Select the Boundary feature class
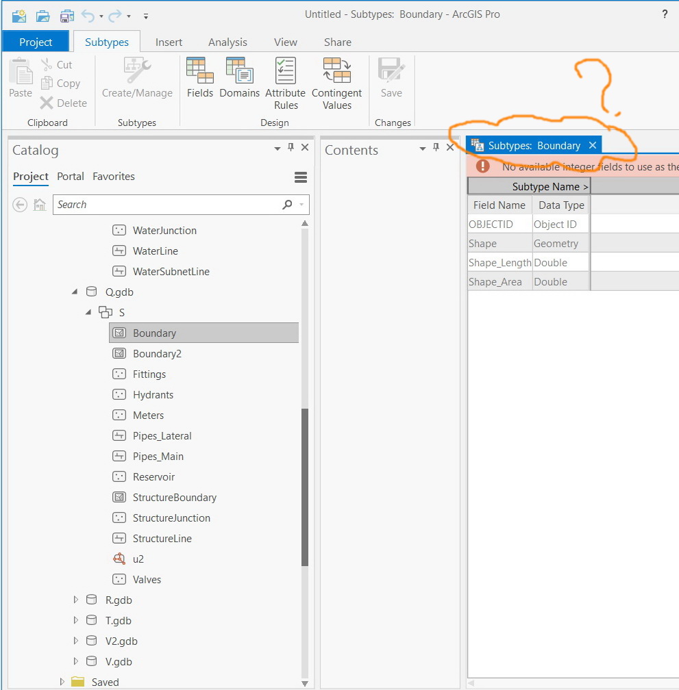 pyautogui.click(x=204, y=333)
